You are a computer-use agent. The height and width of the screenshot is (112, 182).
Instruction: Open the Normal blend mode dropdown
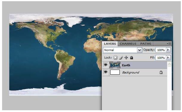click(122, 50)
